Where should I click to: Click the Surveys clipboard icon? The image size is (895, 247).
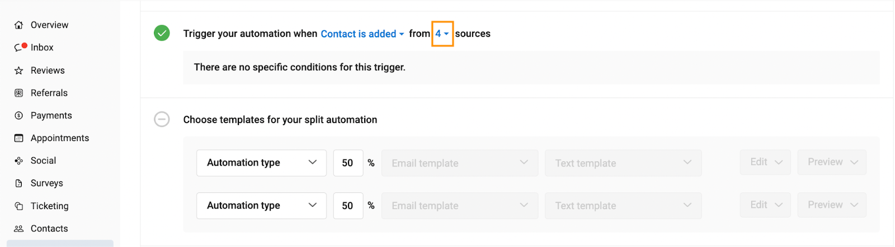click(x=19, y=183)
